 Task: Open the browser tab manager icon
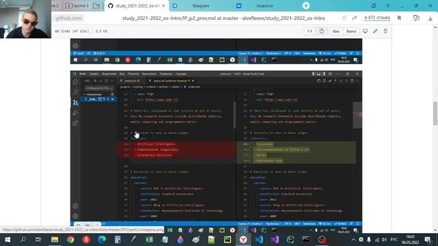tap(374, 6)
